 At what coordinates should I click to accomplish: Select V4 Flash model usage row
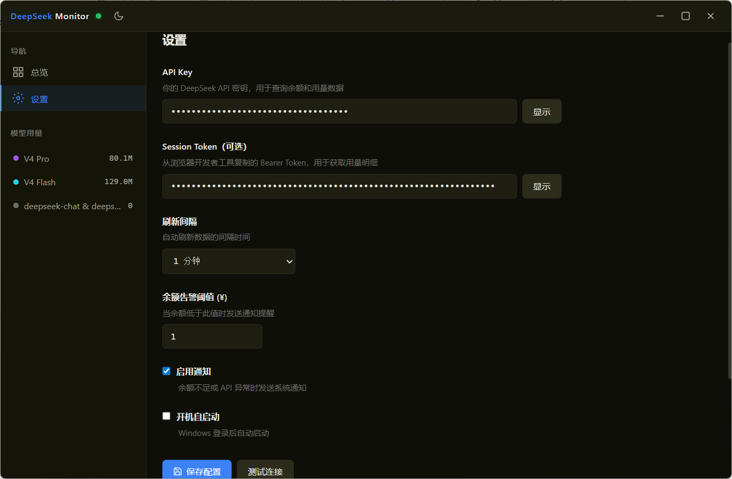click(73, 182)
